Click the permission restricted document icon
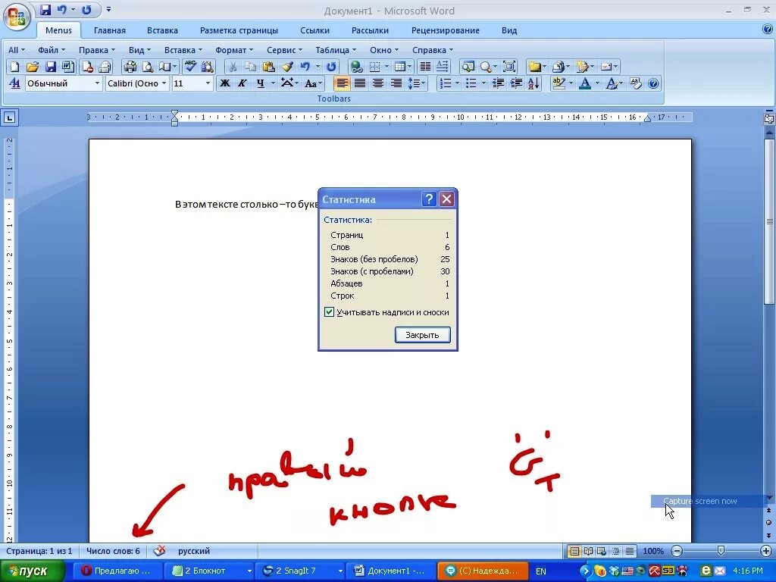 point(88,67)
